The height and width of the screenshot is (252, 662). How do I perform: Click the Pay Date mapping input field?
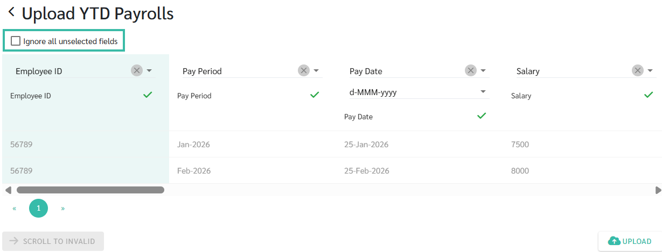[404, 71]
